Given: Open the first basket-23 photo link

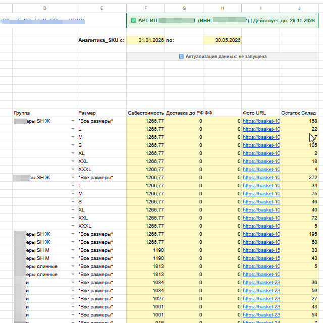Looking at the screenshot, I should (x=261, y=283).
